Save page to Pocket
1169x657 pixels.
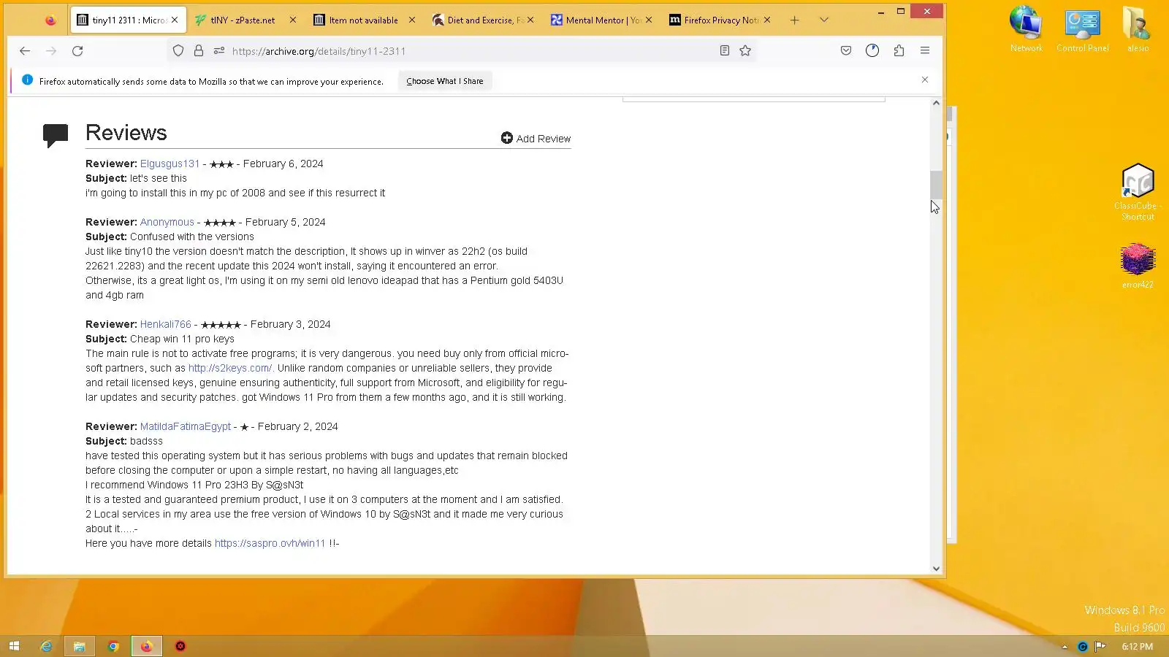coord(846,51)
